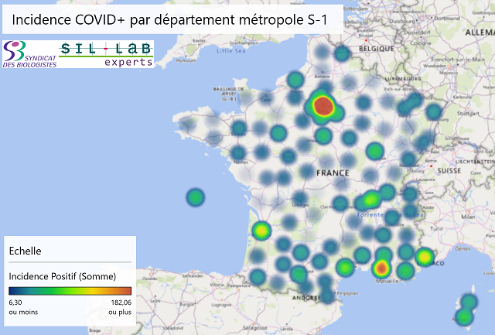
Task: Select the northernmost green hotspot near Belgium
Action: pos(341,53)
